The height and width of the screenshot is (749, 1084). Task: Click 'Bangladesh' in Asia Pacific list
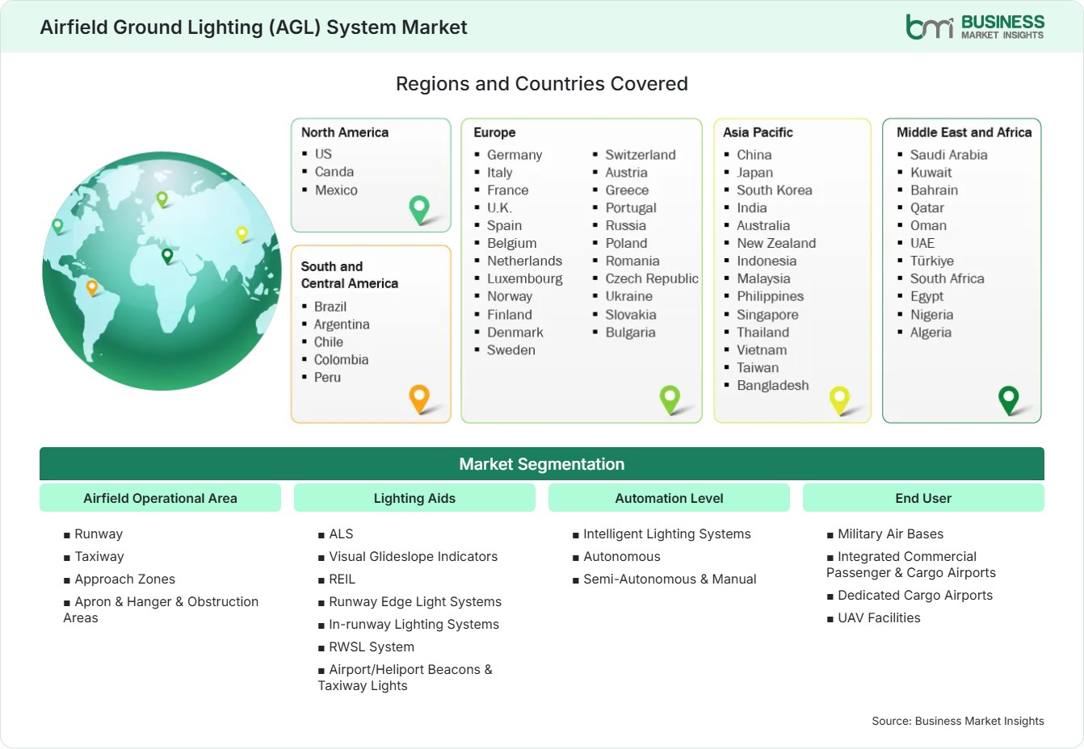[773, 386]
